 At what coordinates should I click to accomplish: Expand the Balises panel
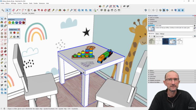pos(171,71)
